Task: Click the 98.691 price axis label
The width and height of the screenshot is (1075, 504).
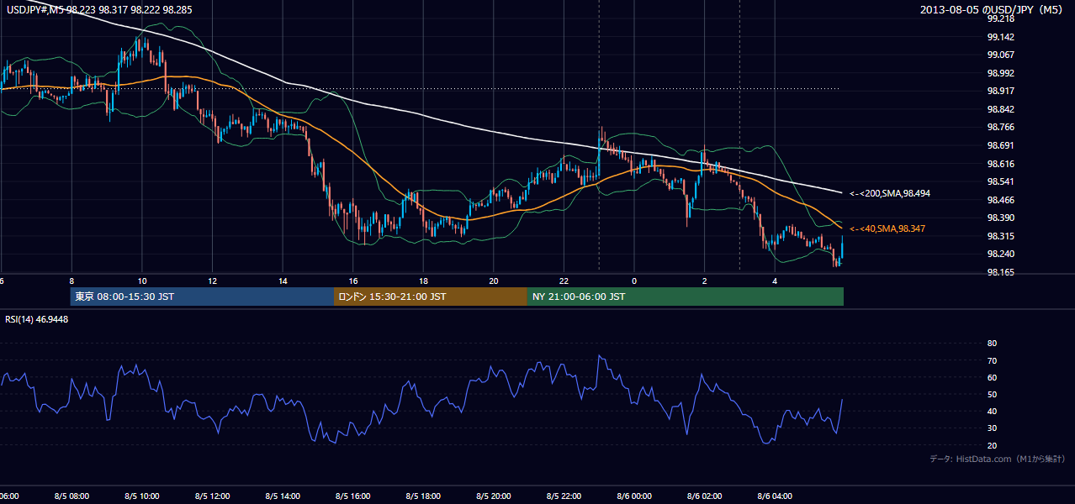Action: click(x=1000, y=145)
